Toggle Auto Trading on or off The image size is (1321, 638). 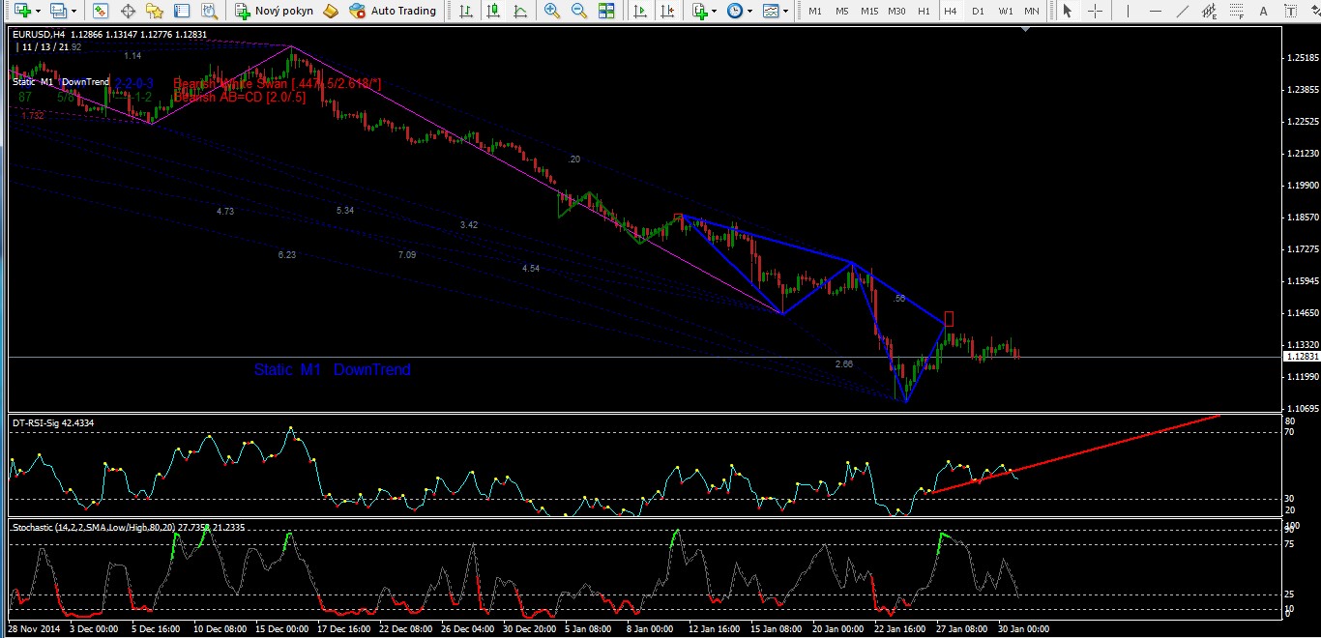click(x=393, y=11)
